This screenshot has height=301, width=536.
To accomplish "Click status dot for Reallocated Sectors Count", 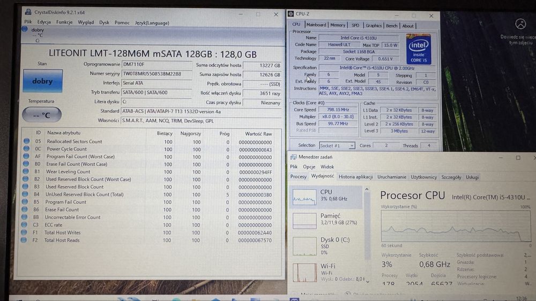I will [x=27, y=141].
